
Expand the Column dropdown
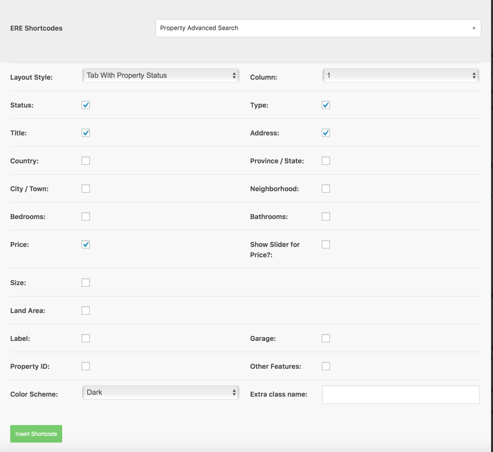tap(401, 75)
